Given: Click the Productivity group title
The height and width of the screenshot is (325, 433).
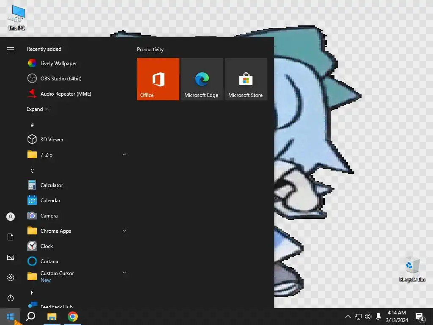Looking at the screenshot, I should click(150, 50).
